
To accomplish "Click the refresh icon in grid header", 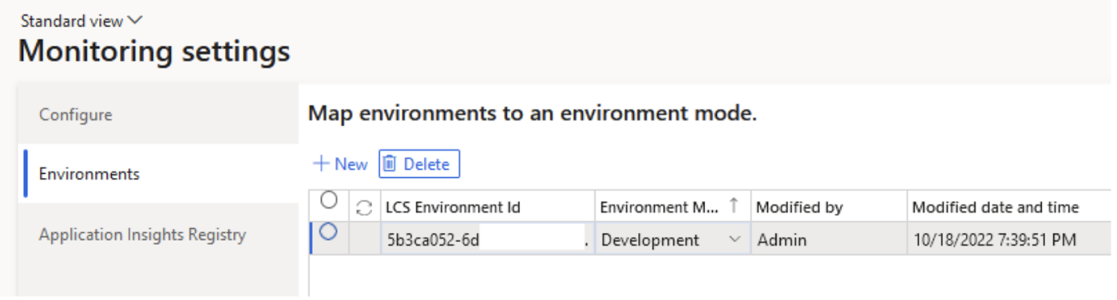I will click(364, 207).
